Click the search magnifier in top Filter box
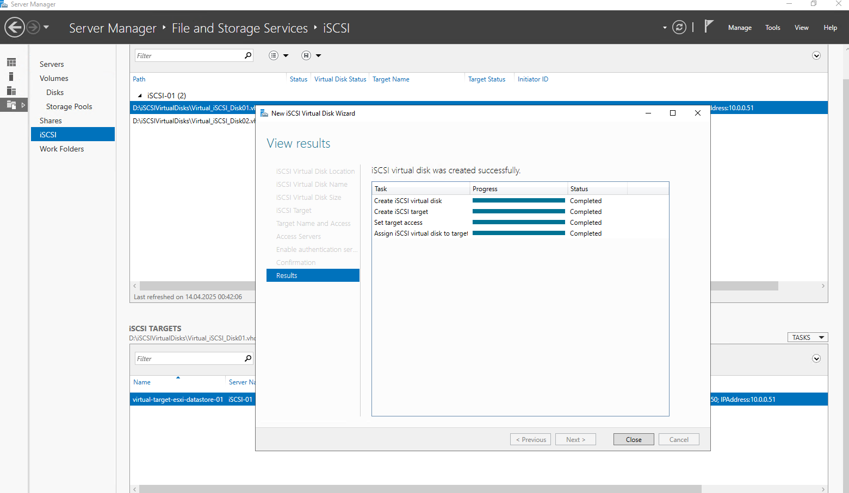This screenshot has width=849, height=493. (248, 55)
